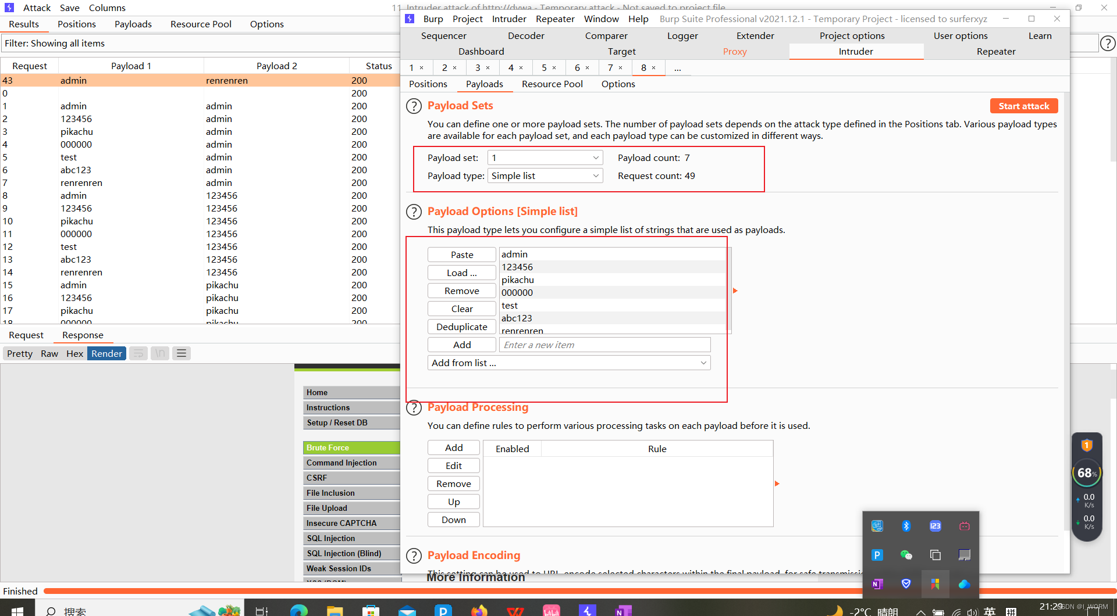Click the orange shield widget icon
1117x616 pixels.
[1087, 446]
